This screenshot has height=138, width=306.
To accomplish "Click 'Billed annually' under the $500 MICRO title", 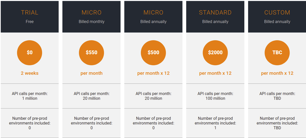I will pos(153,21).
